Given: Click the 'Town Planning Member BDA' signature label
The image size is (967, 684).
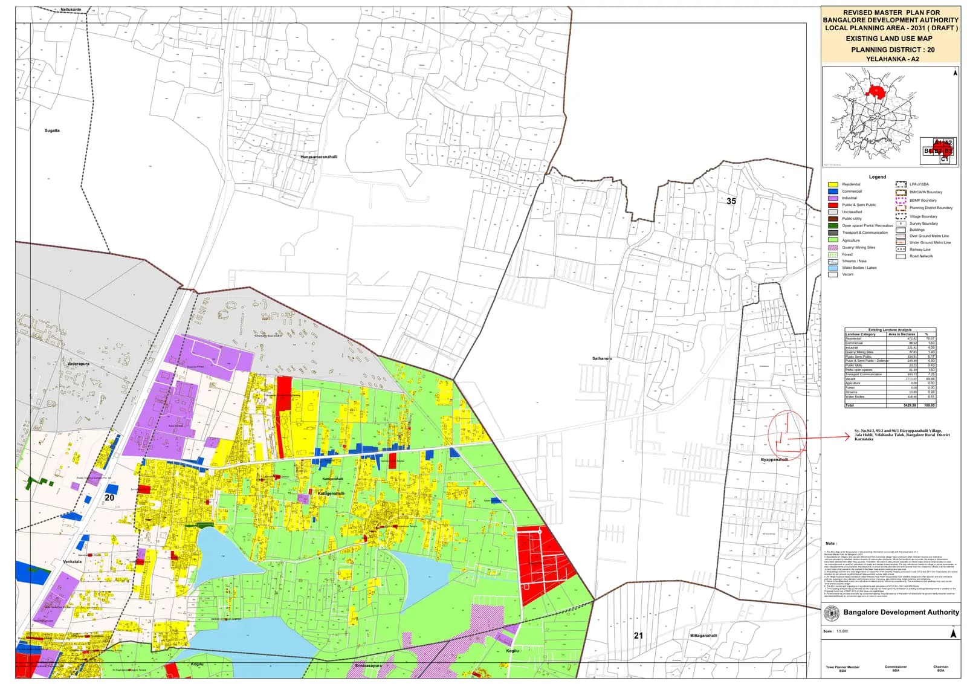Looking at the screenshot, I should (x=842, y=669).
